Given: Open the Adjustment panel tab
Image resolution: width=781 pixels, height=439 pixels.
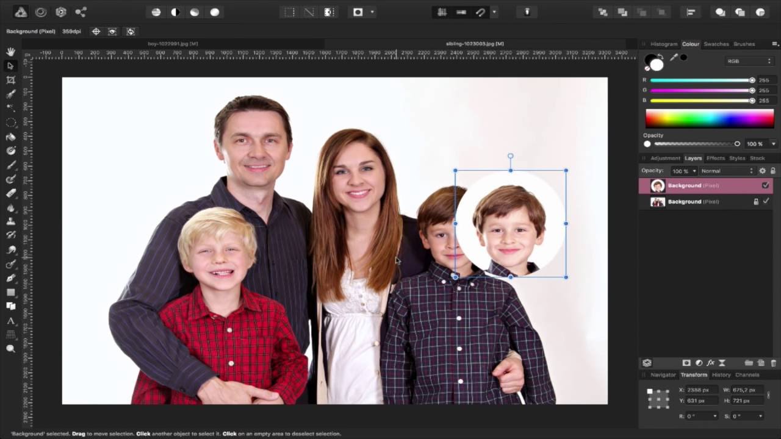Looking at the screenshot, I should point(665,158).
